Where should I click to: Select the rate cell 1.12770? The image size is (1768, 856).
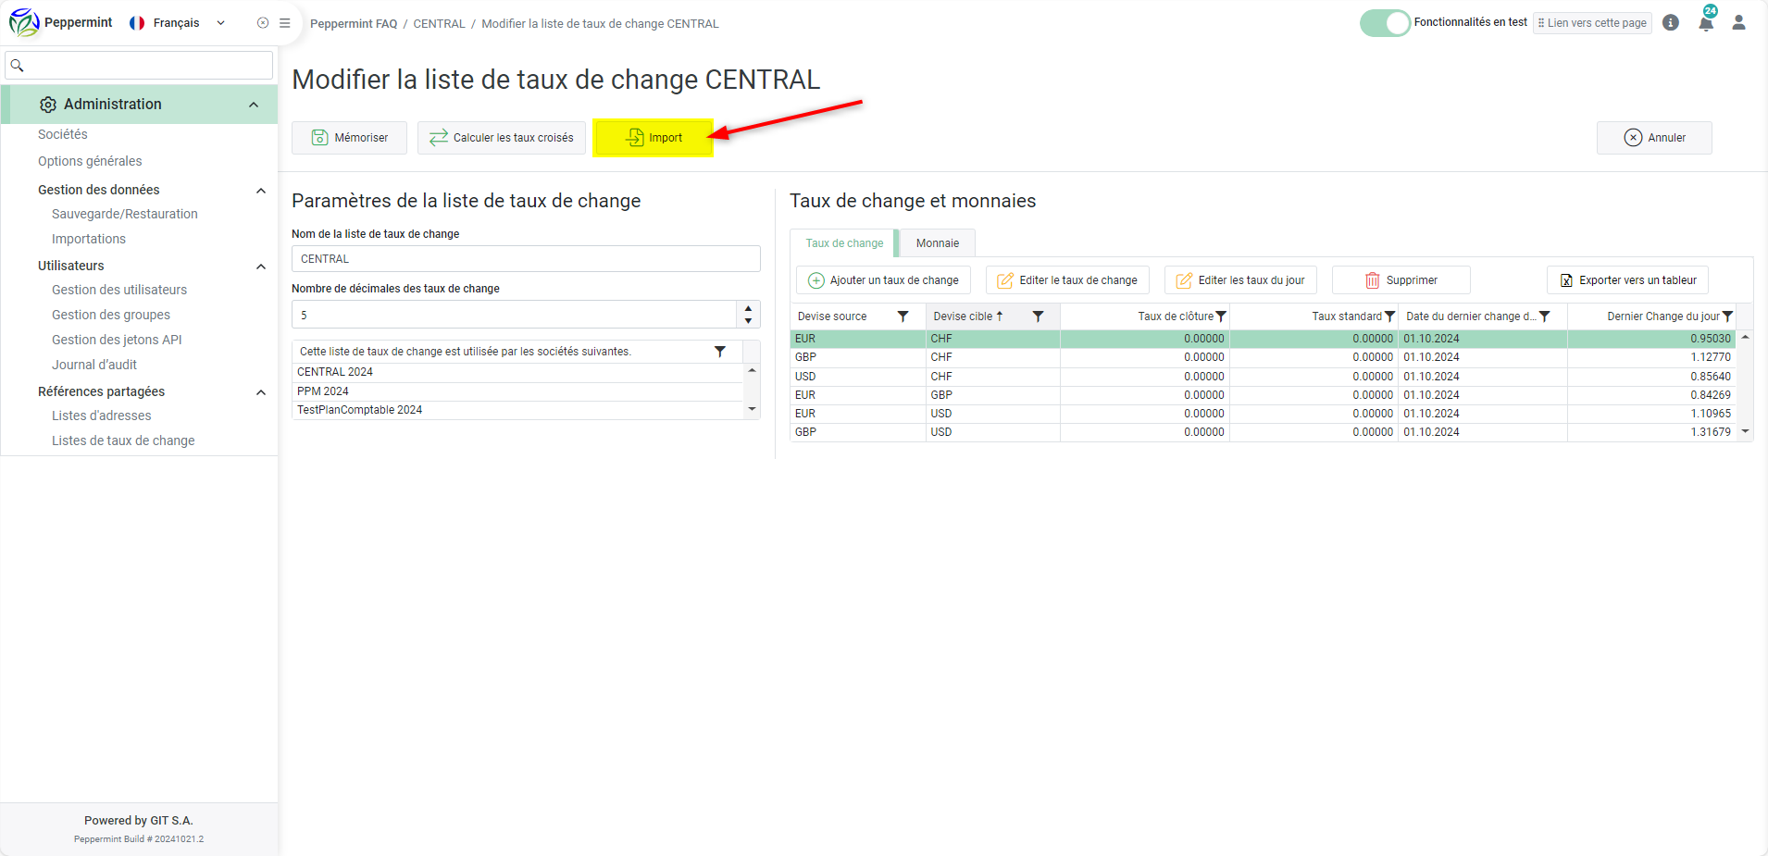pos(1650,357)
